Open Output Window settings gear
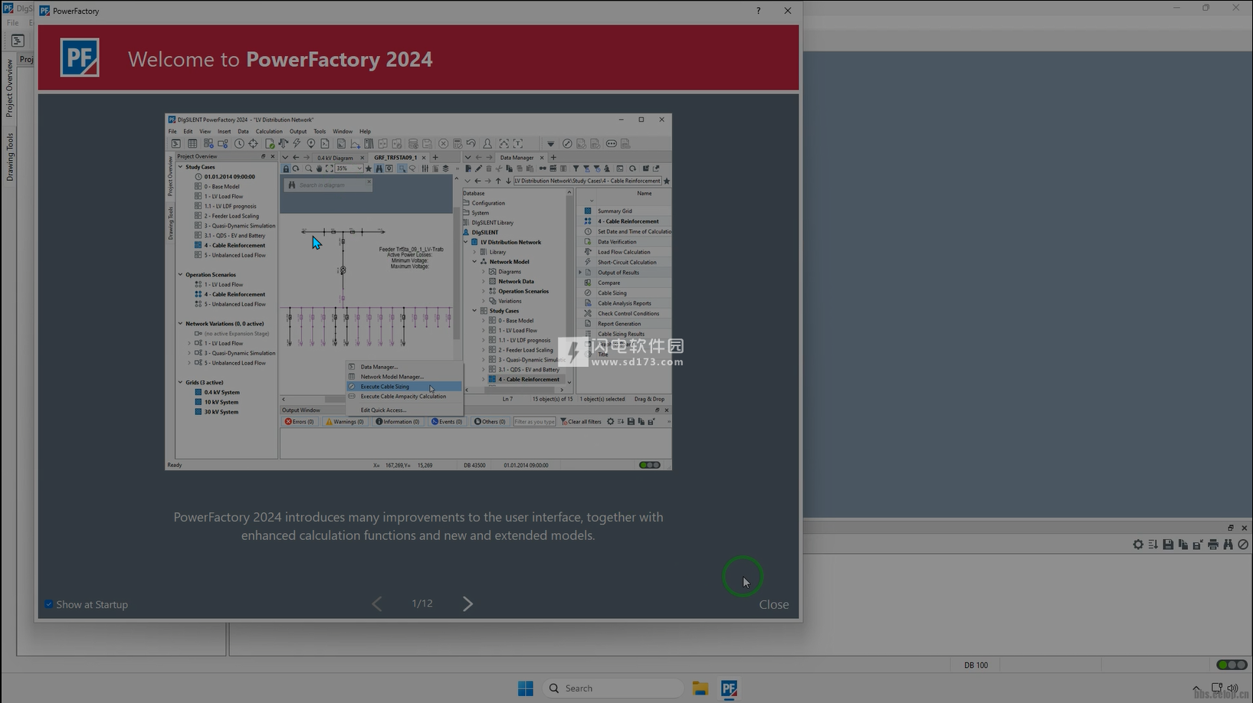The height and width of the screenshot is (703, 1253). 1138,544
